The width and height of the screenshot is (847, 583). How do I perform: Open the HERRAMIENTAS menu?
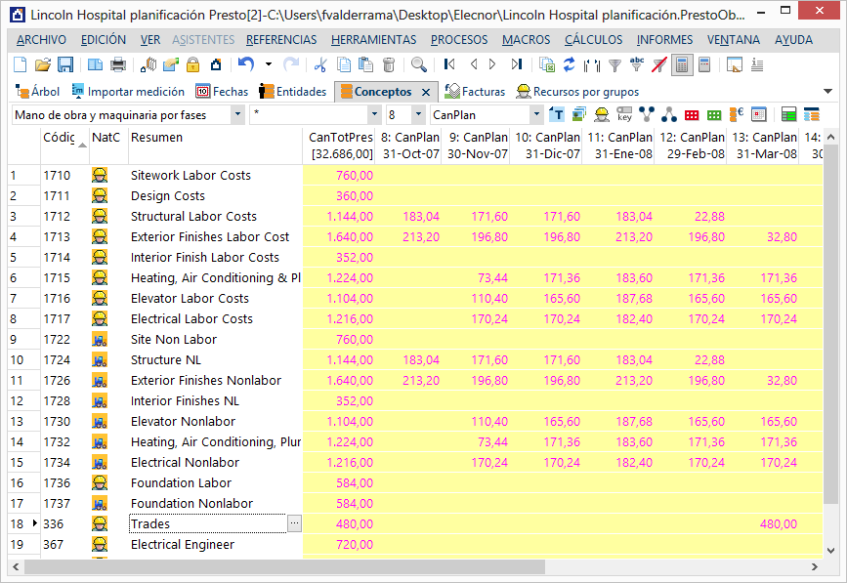tap(374, 40)
